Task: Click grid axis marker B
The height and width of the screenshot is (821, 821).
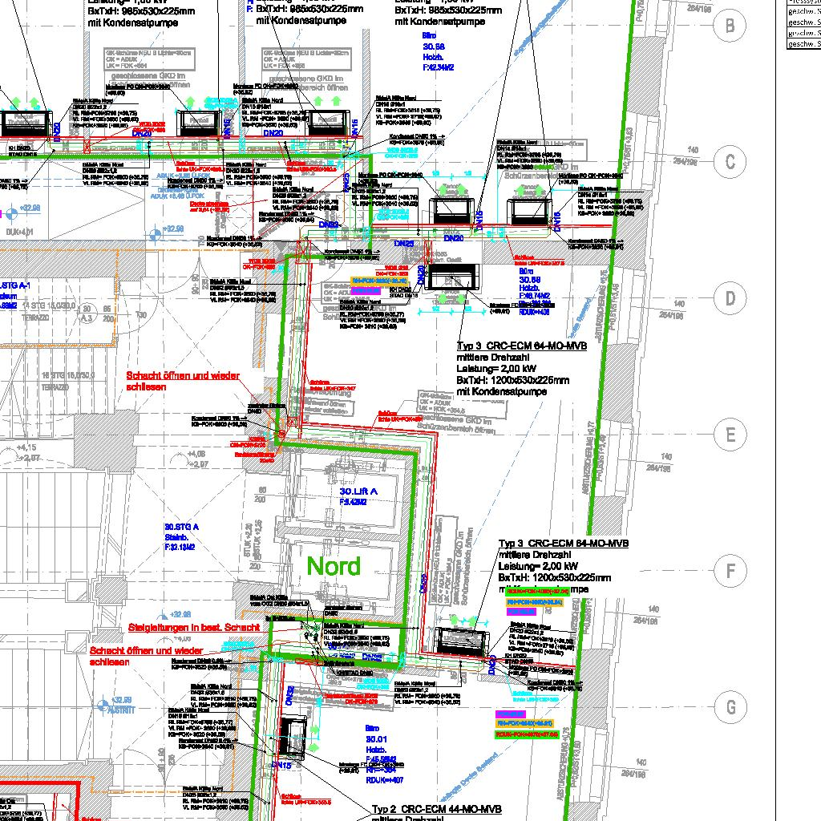Action: click(x=730, y=25)
